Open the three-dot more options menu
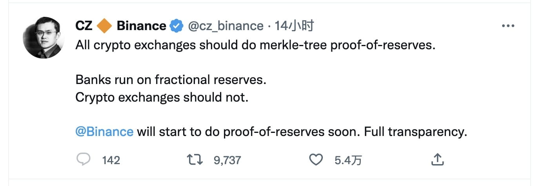 [508, 26]
